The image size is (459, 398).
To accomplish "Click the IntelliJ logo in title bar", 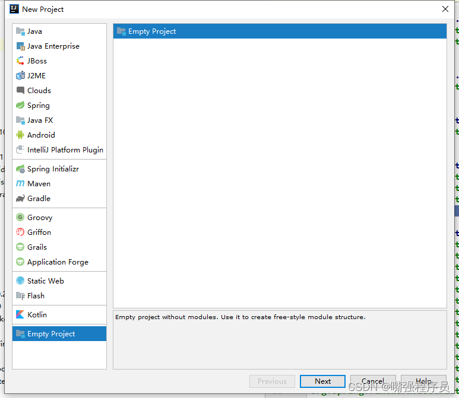I will pyautogui.click(x=14, y=9).
